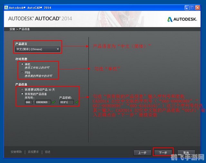The width and height of the screenshot is (206, 163).
Task: Click the 许可类型 section label
Action: (21, 59)
